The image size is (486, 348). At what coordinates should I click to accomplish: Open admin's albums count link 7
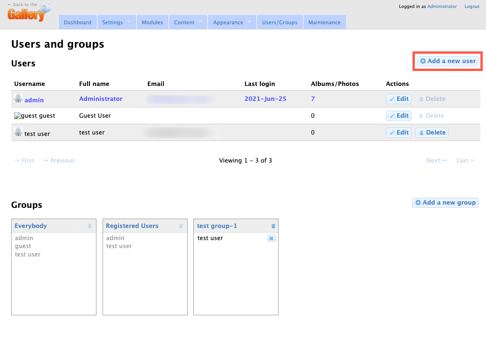click(313, 99)
